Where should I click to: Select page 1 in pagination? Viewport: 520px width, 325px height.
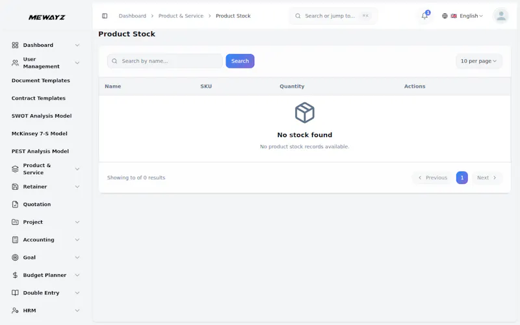462,177
